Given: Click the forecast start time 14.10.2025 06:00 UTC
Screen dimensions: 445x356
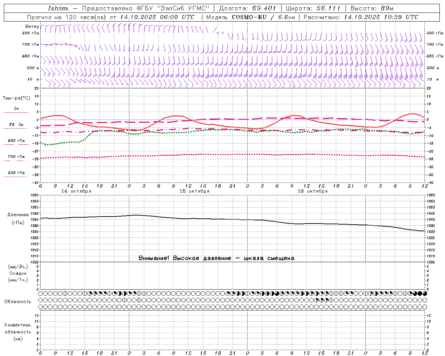Looking at the screenshot, I should (157, 17).
